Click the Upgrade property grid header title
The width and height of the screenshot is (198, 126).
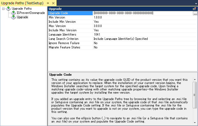(55, 9)
